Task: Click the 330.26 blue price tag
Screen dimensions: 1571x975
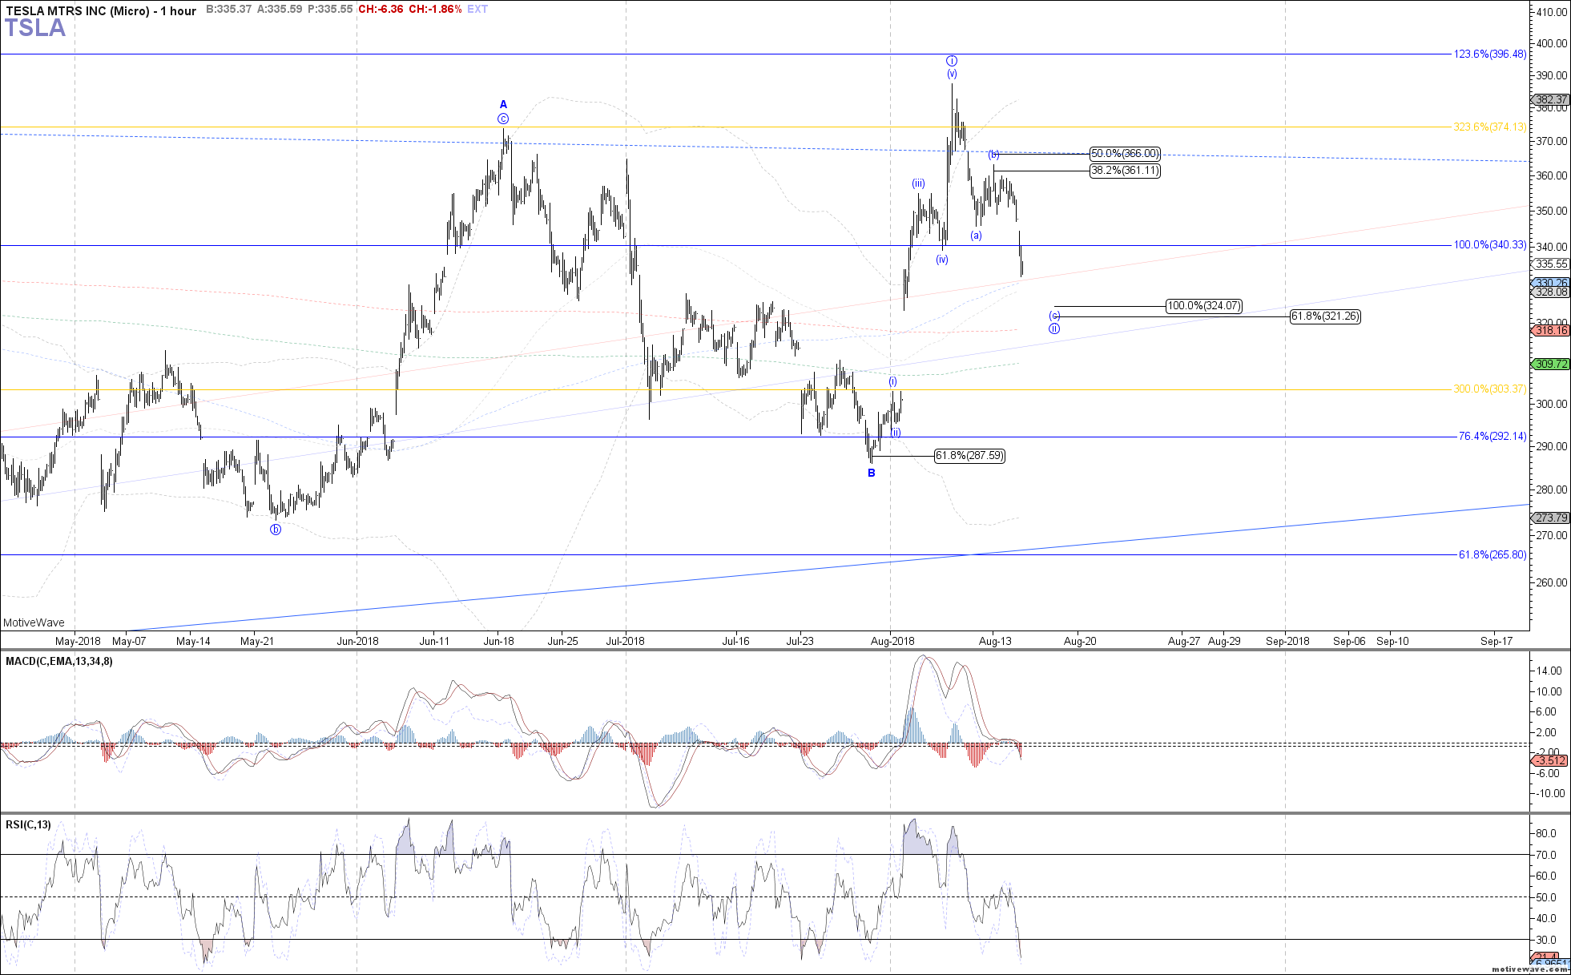Action: point(1551,283)
